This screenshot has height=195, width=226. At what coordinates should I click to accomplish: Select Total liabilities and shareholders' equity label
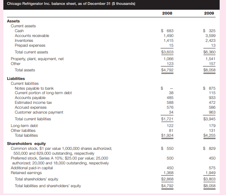[48, 186]
